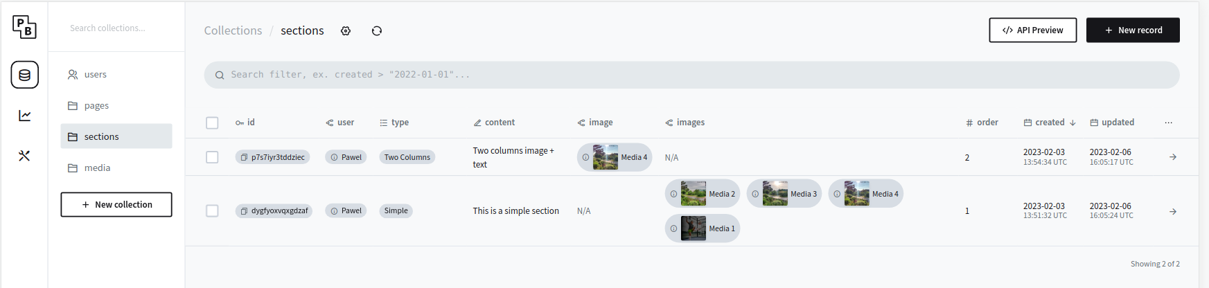
Task: Click 'Two columns image + text' content
Action: [x=513, y=157]
